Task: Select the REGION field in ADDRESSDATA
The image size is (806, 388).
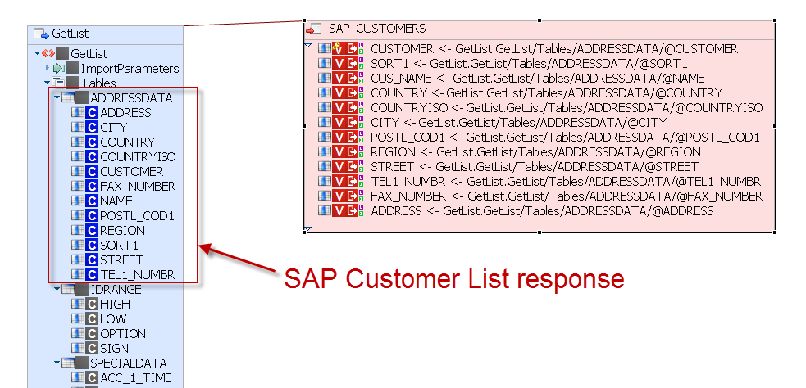Action: [x=122, y=231]
